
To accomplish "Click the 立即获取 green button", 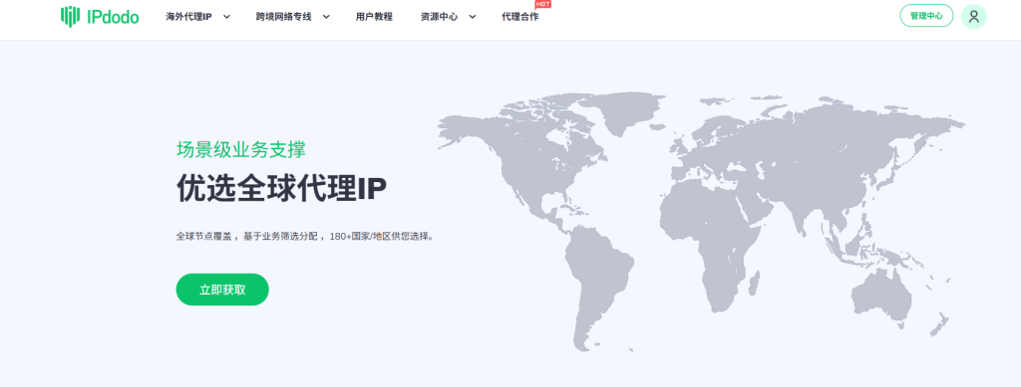I will click(222, 290).
